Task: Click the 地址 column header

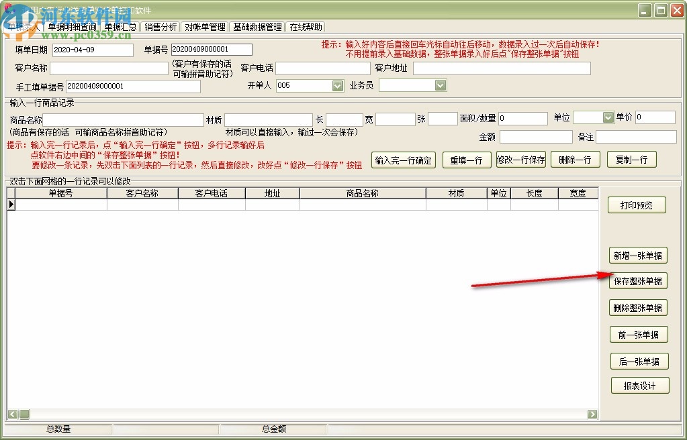Action: pos(273,193)
